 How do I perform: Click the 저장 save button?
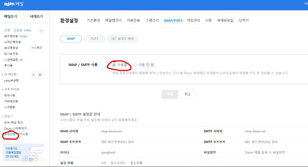170,94
